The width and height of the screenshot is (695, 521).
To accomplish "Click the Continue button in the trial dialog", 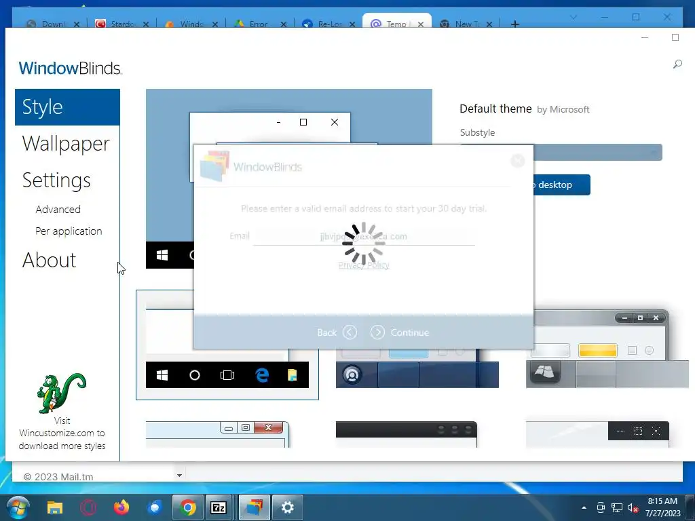I will click(x=400, y=332).
